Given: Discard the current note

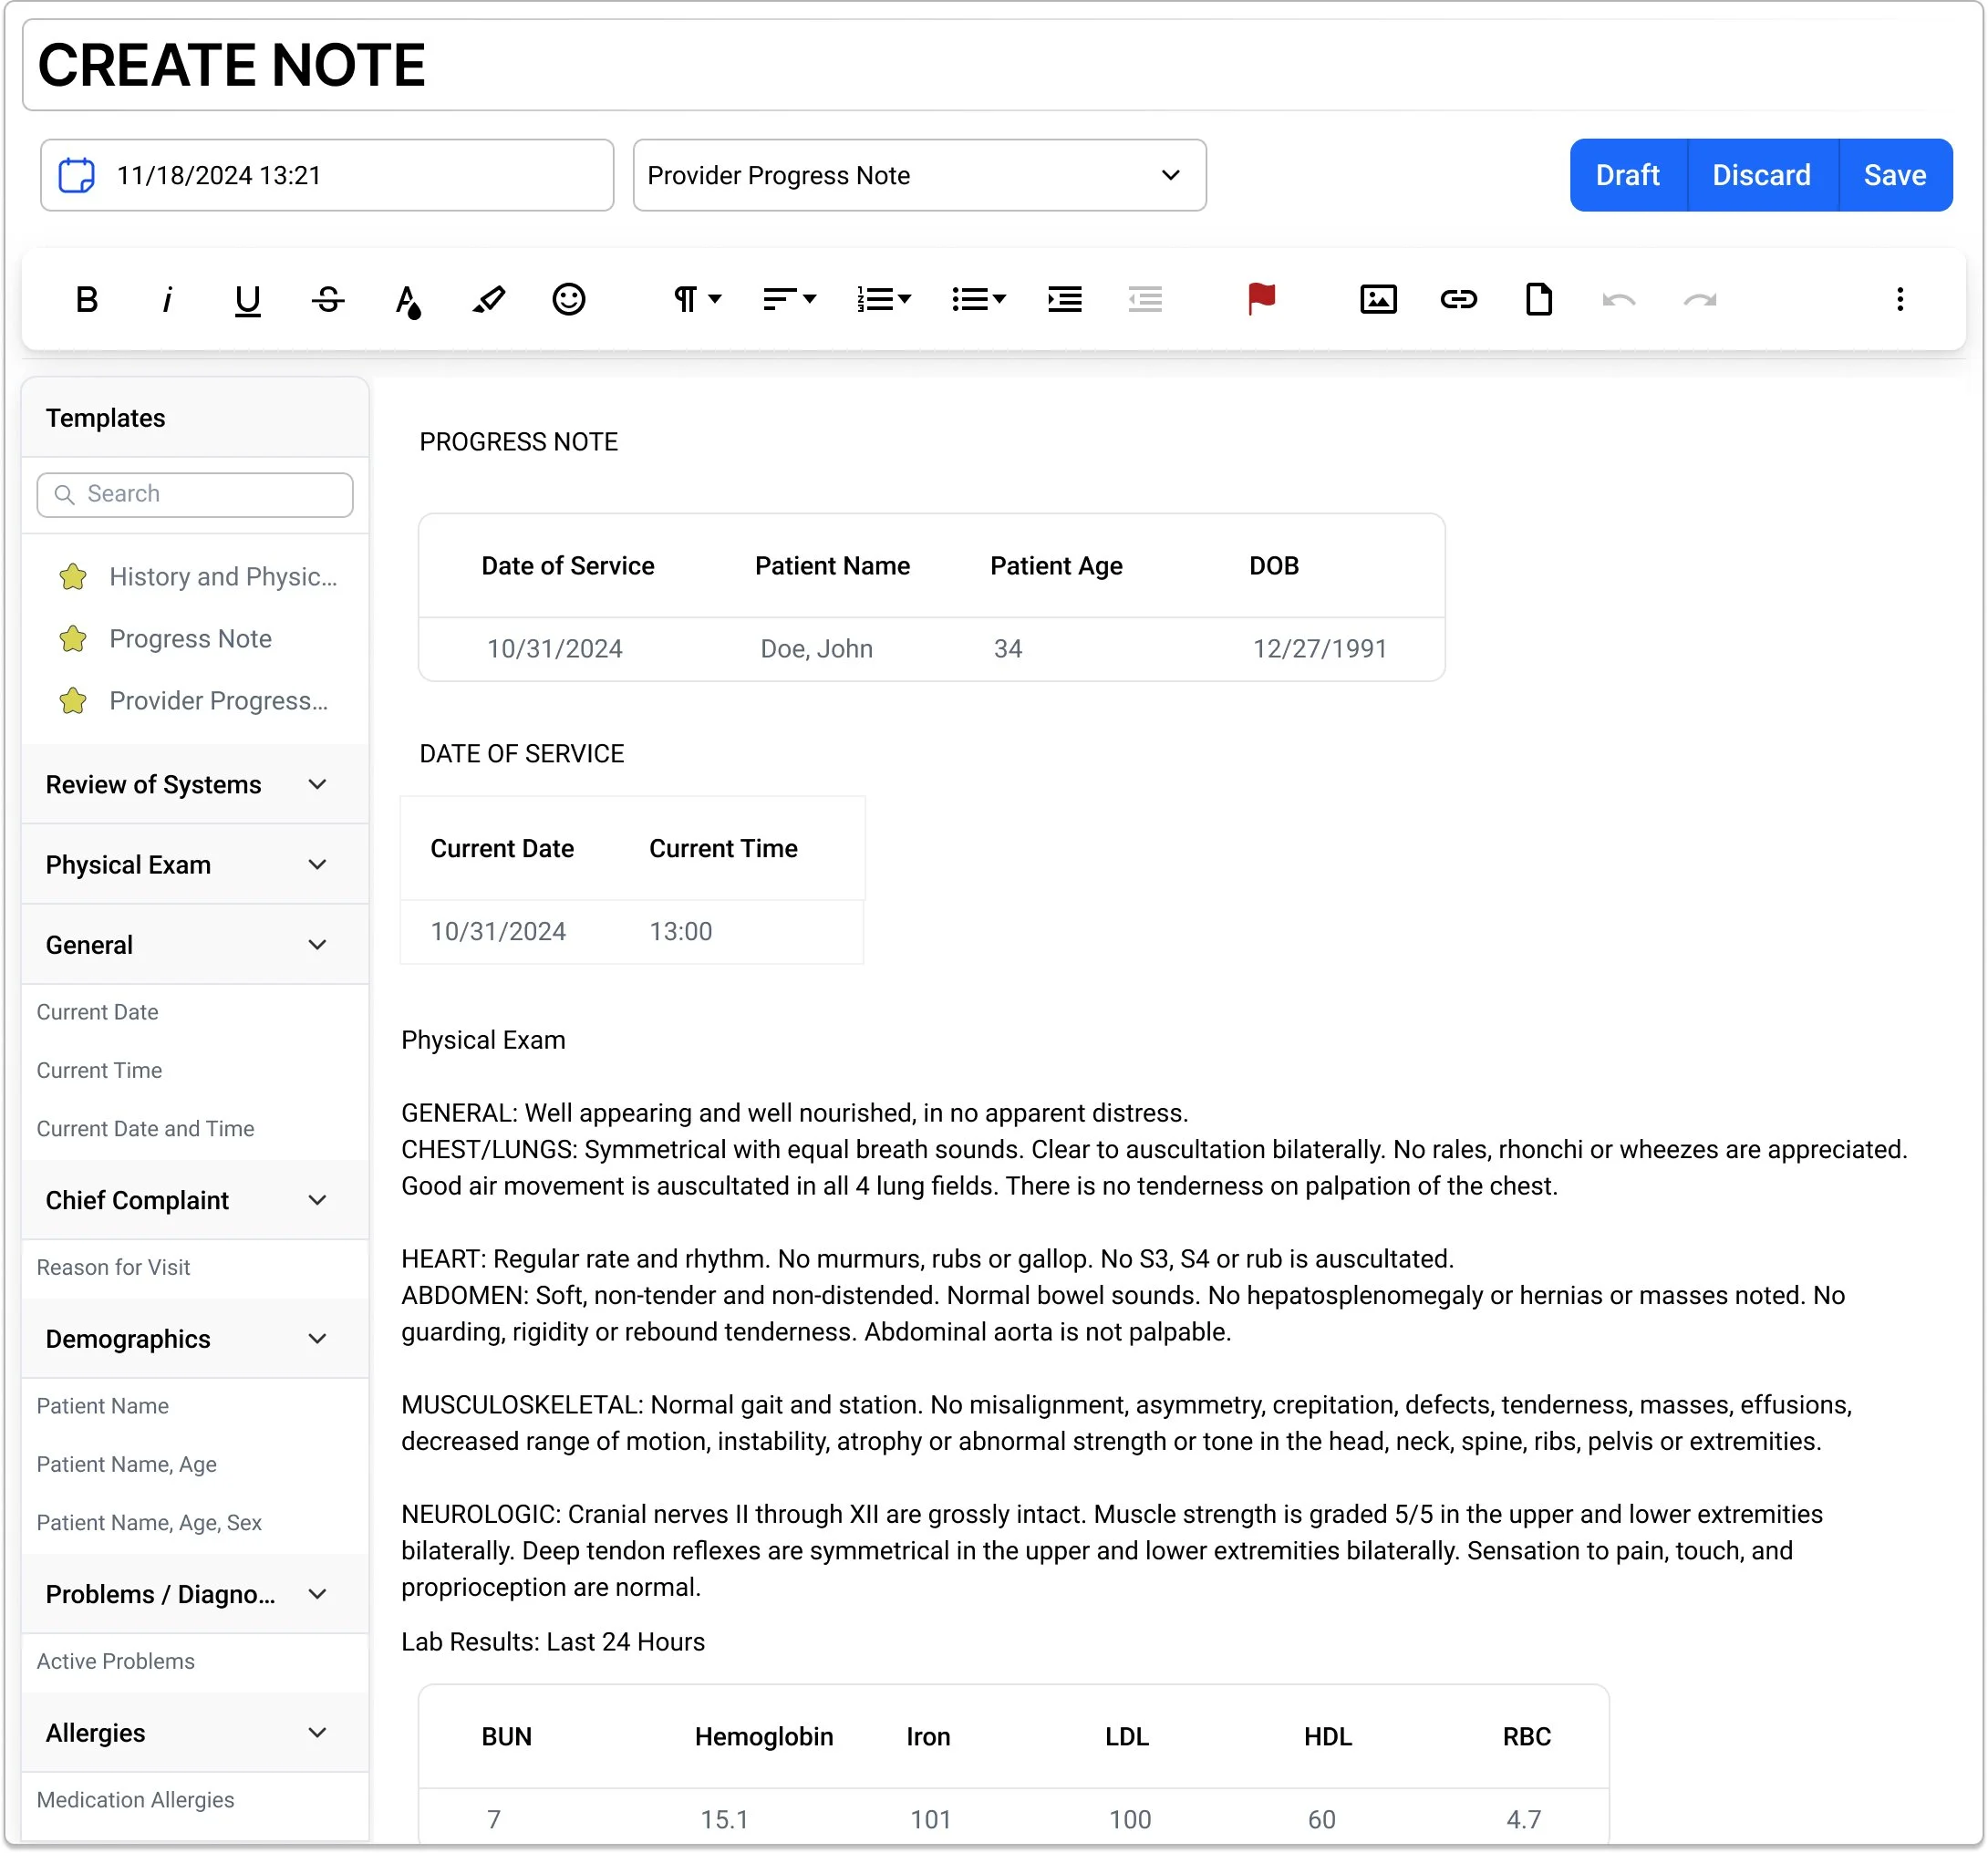Looking at the screenshot, I should [x=1761, y=175].
